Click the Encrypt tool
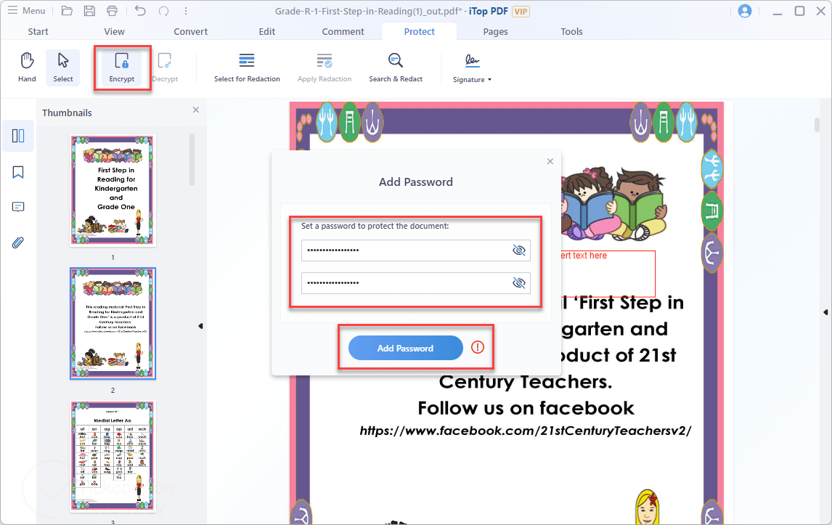This screenshot has height=525, width=832. 122,67
